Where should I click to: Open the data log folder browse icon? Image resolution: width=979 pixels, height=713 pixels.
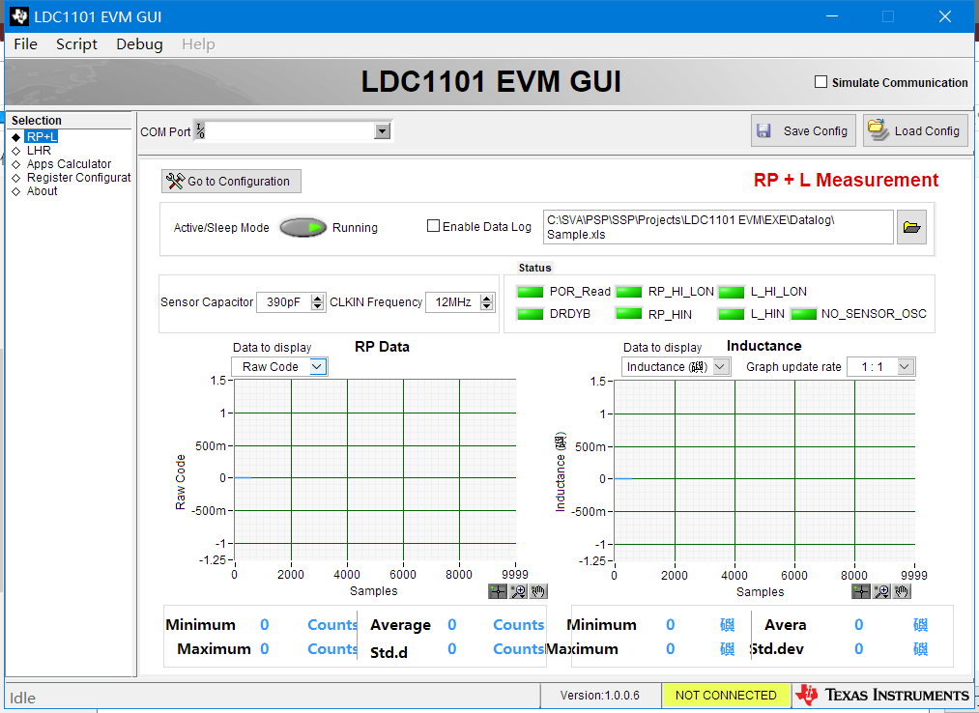click(911, 227)
